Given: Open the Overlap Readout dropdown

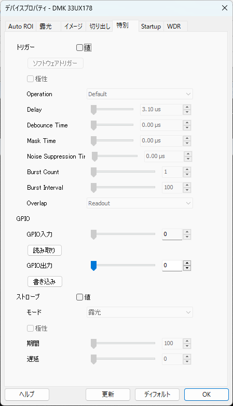Looking at the screenshot, I should (140, 203).
